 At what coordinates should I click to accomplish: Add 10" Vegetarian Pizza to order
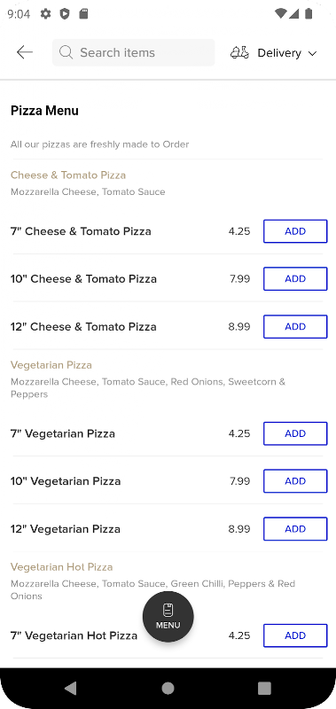pos(295,481)
